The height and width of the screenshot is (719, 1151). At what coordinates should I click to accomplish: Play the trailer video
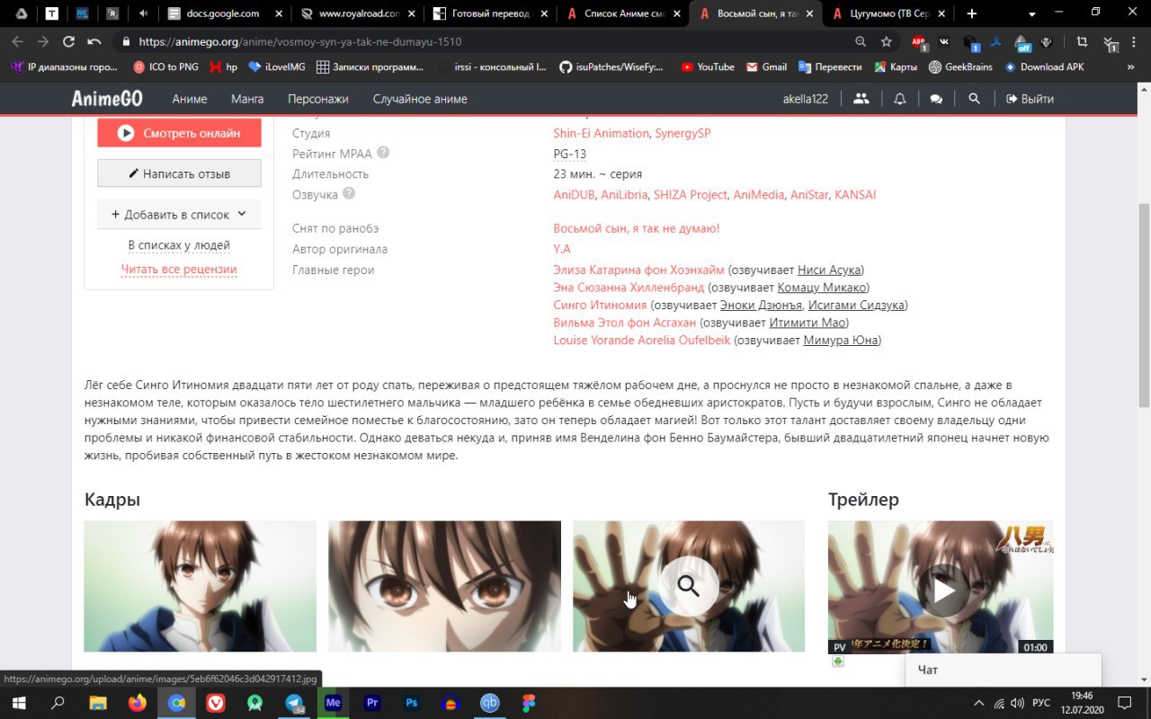[x=943, y=590]
